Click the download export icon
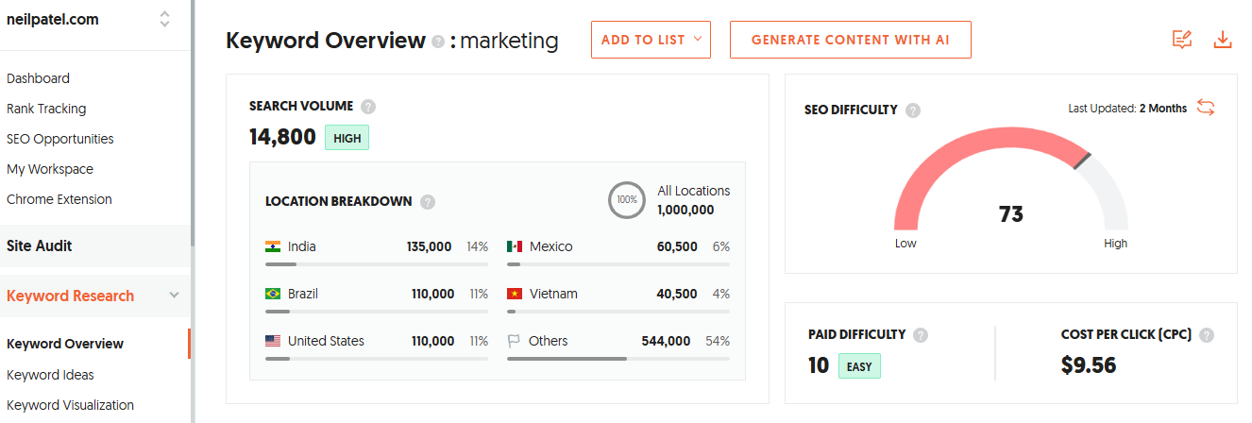The height and width of the screenshot is (423, 1252). click(1223, 40)
